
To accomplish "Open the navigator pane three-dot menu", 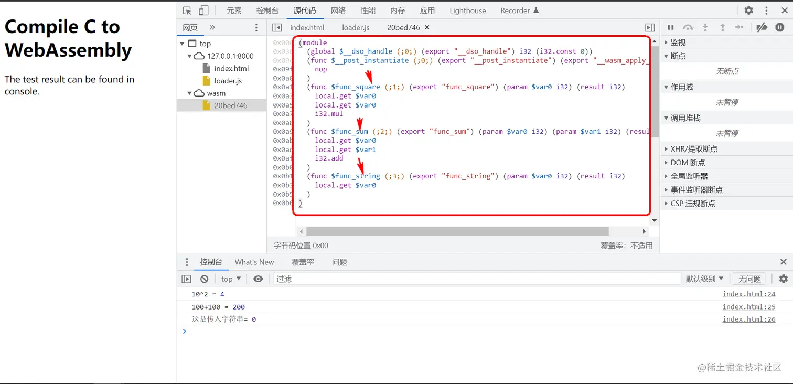I will tap(256, 28).
